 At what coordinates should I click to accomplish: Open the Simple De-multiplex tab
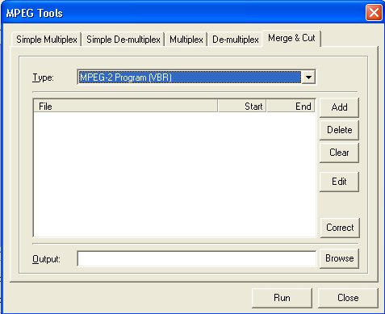pyautogui.click(x=123, y=40)
